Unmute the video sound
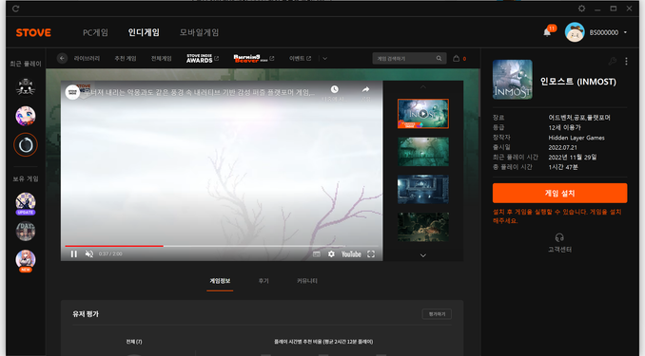 coord(88,253)
